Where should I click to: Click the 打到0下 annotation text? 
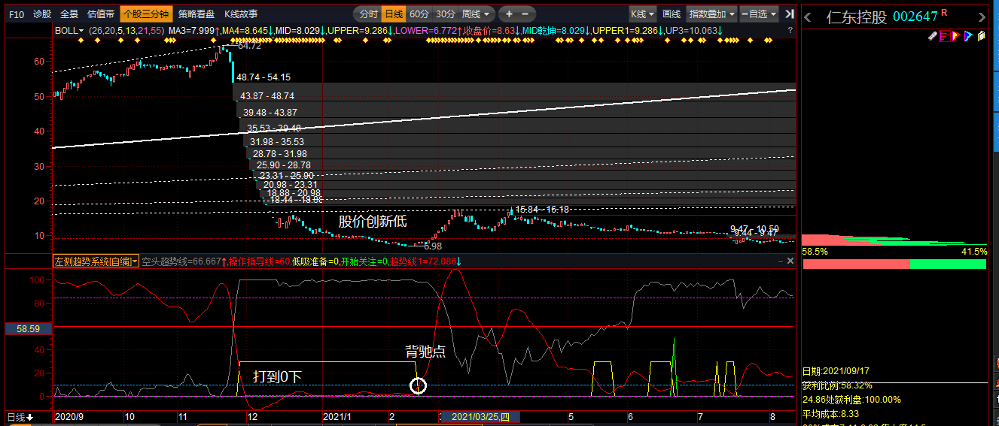point(277,376)
